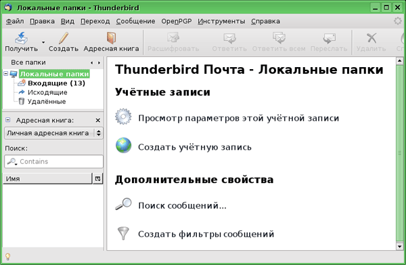Close the Адресная книга panel
The image size is (406, 265).
98,121
